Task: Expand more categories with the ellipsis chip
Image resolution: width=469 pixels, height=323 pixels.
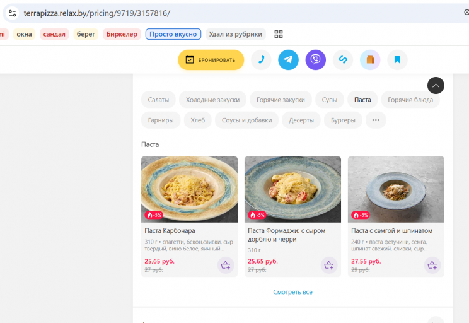Action: pos(376,120)
